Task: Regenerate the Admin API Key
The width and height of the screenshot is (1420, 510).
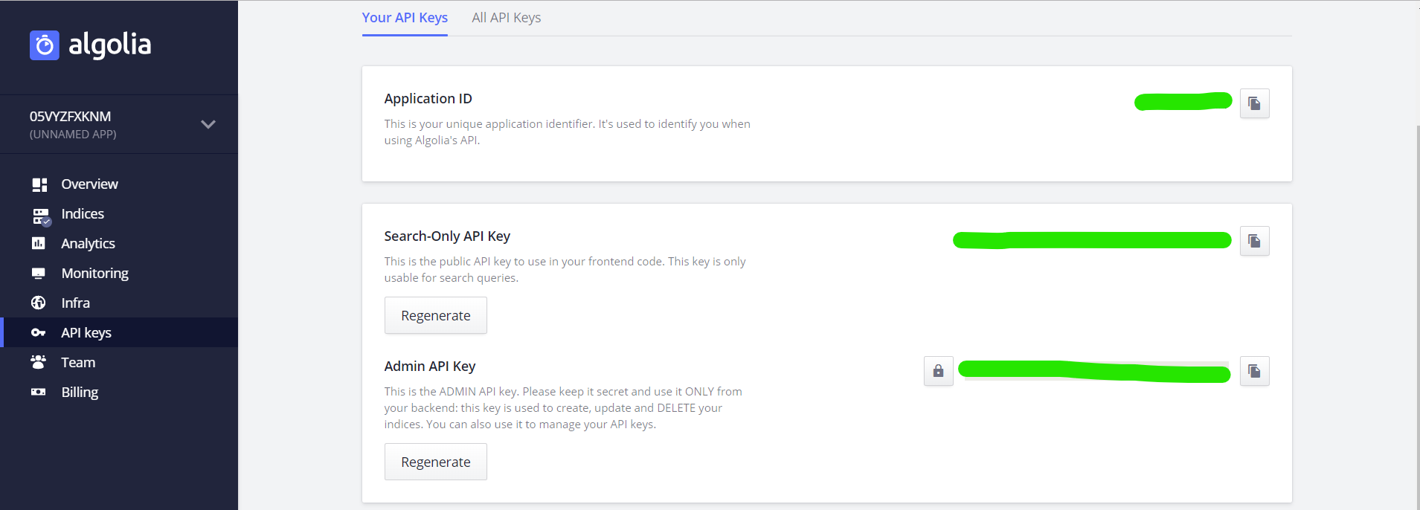Action: 435,462
